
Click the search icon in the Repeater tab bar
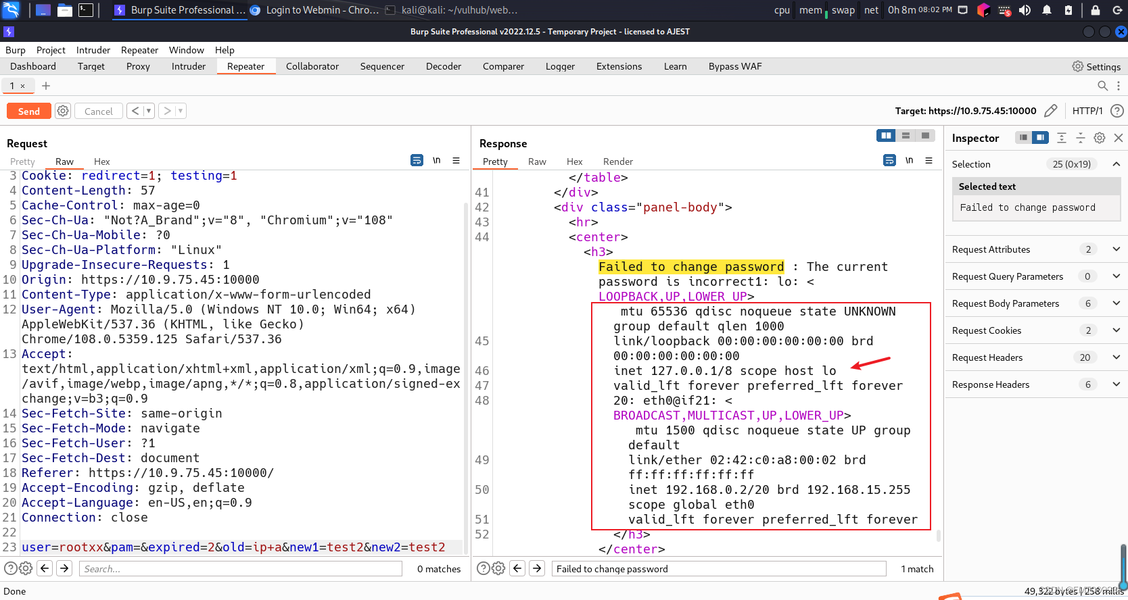click(1102, 86)
